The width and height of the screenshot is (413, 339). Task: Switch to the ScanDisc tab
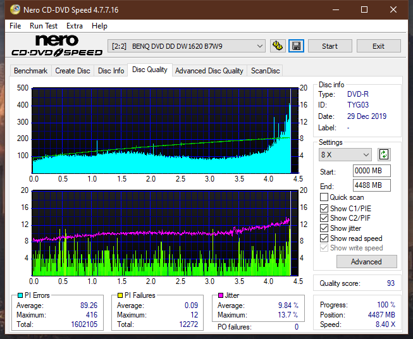click(x=265, y=71)
